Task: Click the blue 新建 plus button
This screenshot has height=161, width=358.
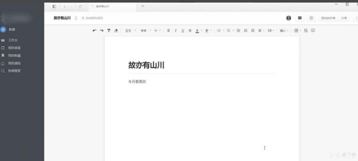Action: coord(3,29)
